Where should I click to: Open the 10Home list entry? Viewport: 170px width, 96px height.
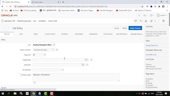point(148,65)
